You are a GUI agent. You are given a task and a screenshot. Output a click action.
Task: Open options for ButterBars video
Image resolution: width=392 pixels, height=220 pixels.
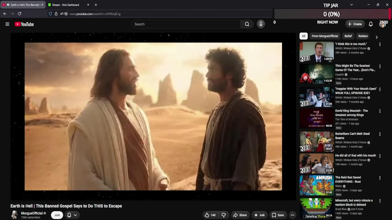(380, 134)
